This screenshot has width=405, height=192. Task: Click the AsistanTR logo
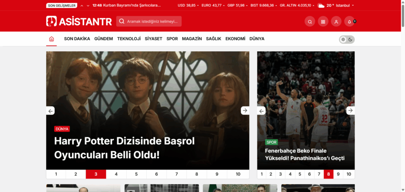click(79, 21)
